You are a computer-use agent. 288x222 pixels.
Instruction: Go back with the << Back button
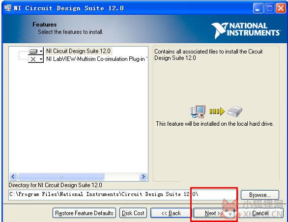click(171, 213)
